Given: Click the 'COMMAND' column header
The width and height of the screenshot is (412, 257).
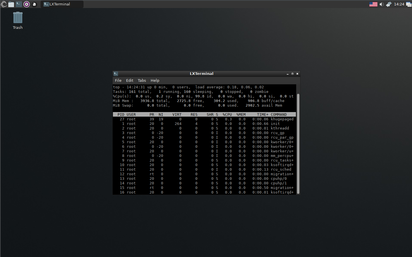Looking at the screenshot, I should pyautogui.click(x=279, y=115).
